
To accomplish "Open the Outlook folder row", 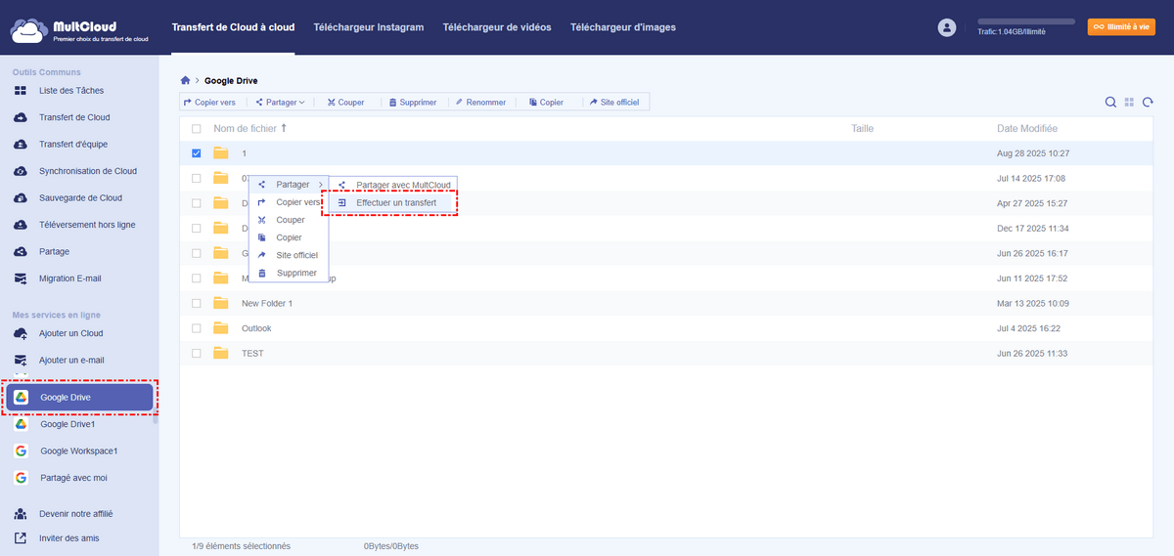I will (256, 328).
